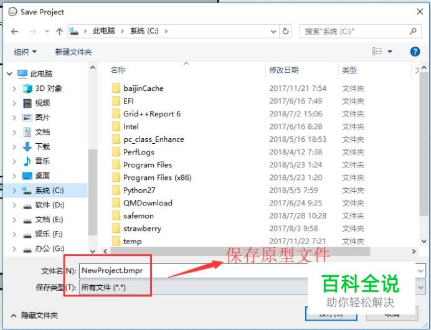Open the file name dropdown arrow
The height and width of the screenshot is (330, 431).
(421, 271)
